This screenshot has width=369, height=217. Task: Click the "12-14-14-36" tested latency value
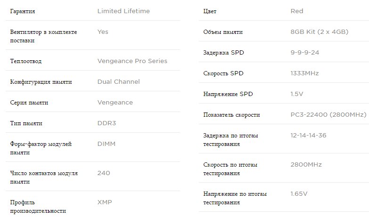[x=309, y=135]
